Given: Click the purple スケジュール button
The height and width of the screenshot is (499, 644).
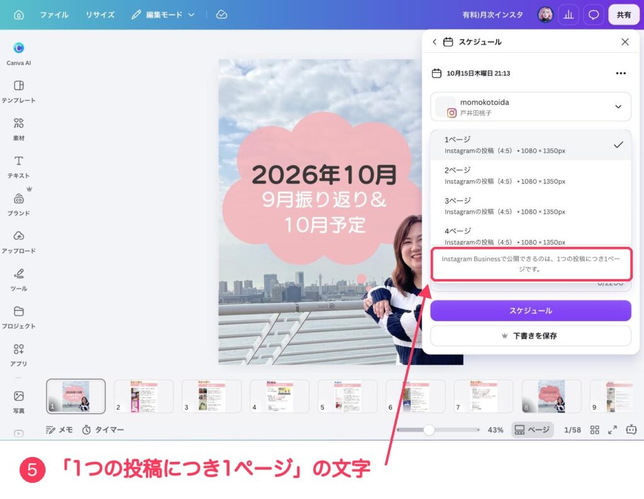Looking at the screenshot, I should [531, 310].
